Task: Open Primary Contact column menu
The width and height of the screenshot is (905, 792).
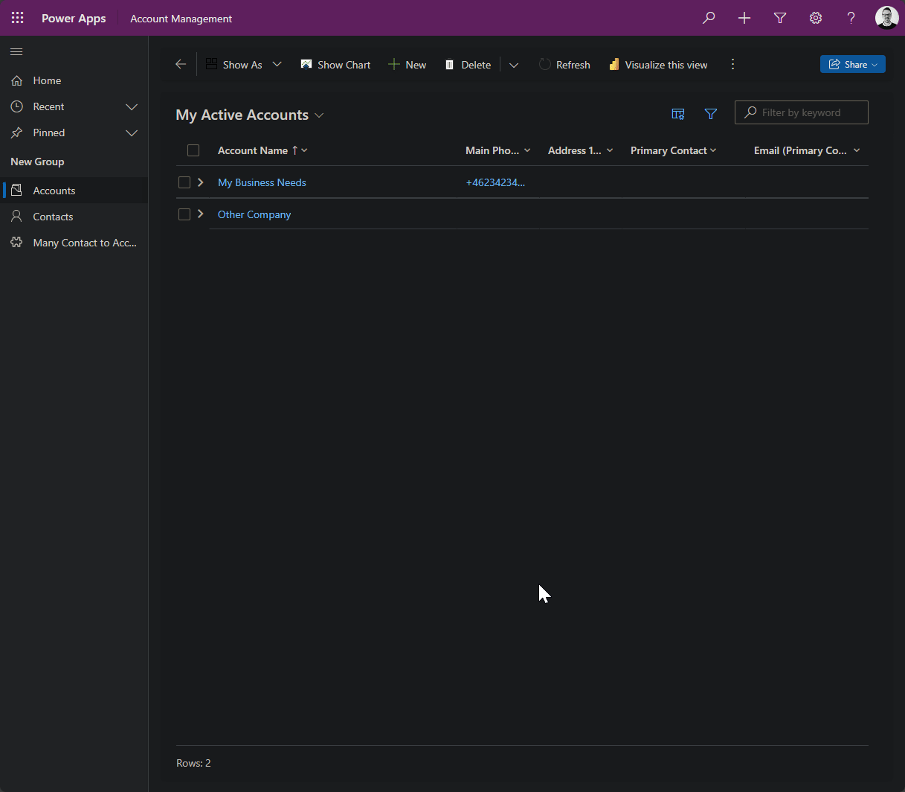Action: pyautogui.click(x=713, y=150)
